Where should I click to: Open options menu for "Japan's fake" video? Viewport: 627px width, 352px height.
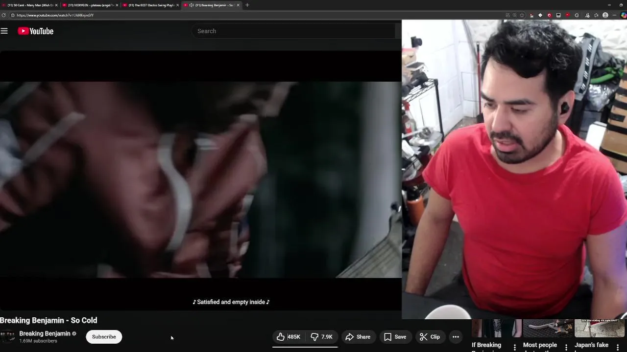[x=619, y=347]
